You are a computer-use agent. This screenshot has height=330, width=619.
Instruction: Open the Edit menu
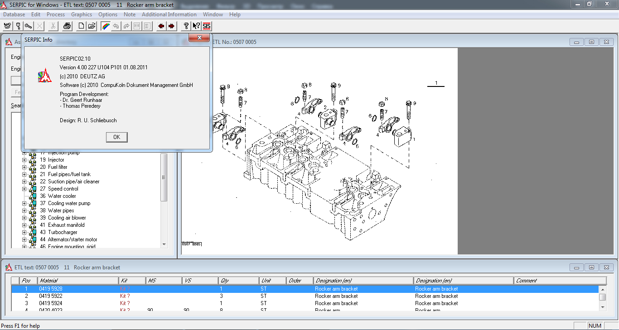click(x=36, y=14)
